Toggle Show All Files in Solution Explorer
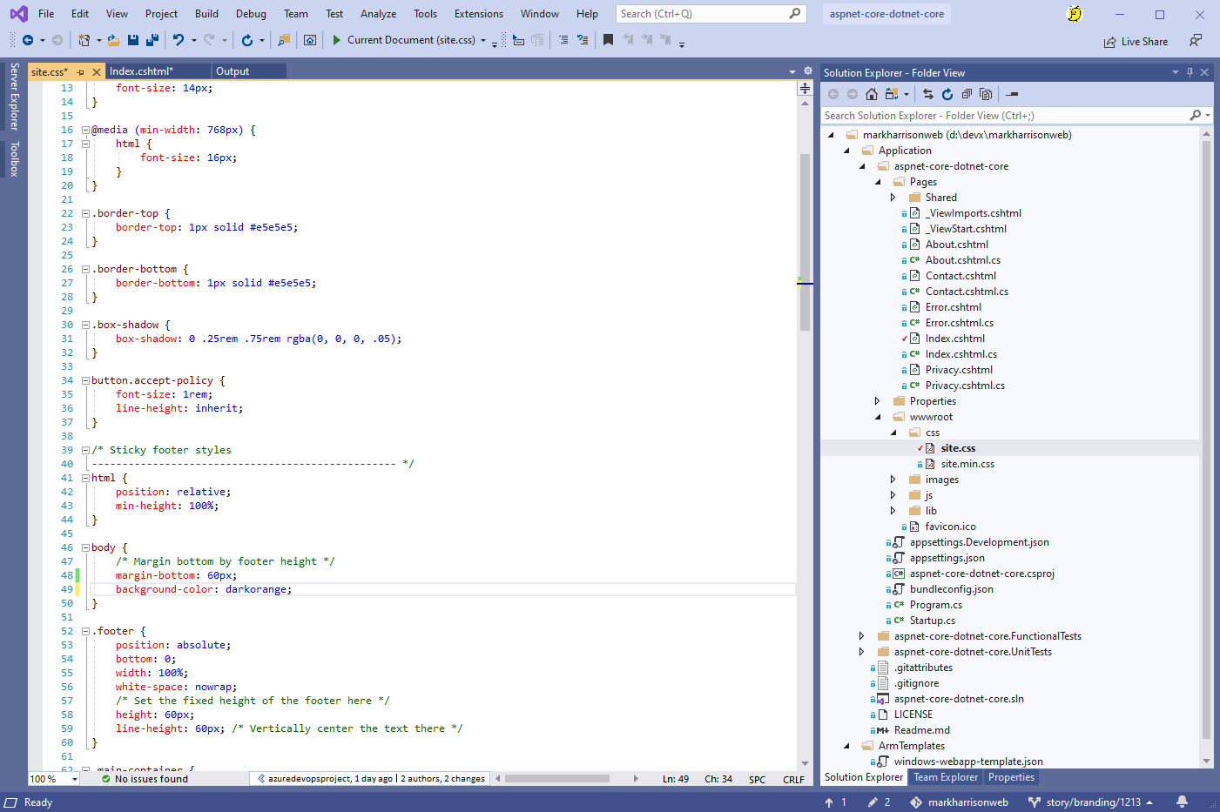Screen dimensions: 1220x812 [986, 94]
